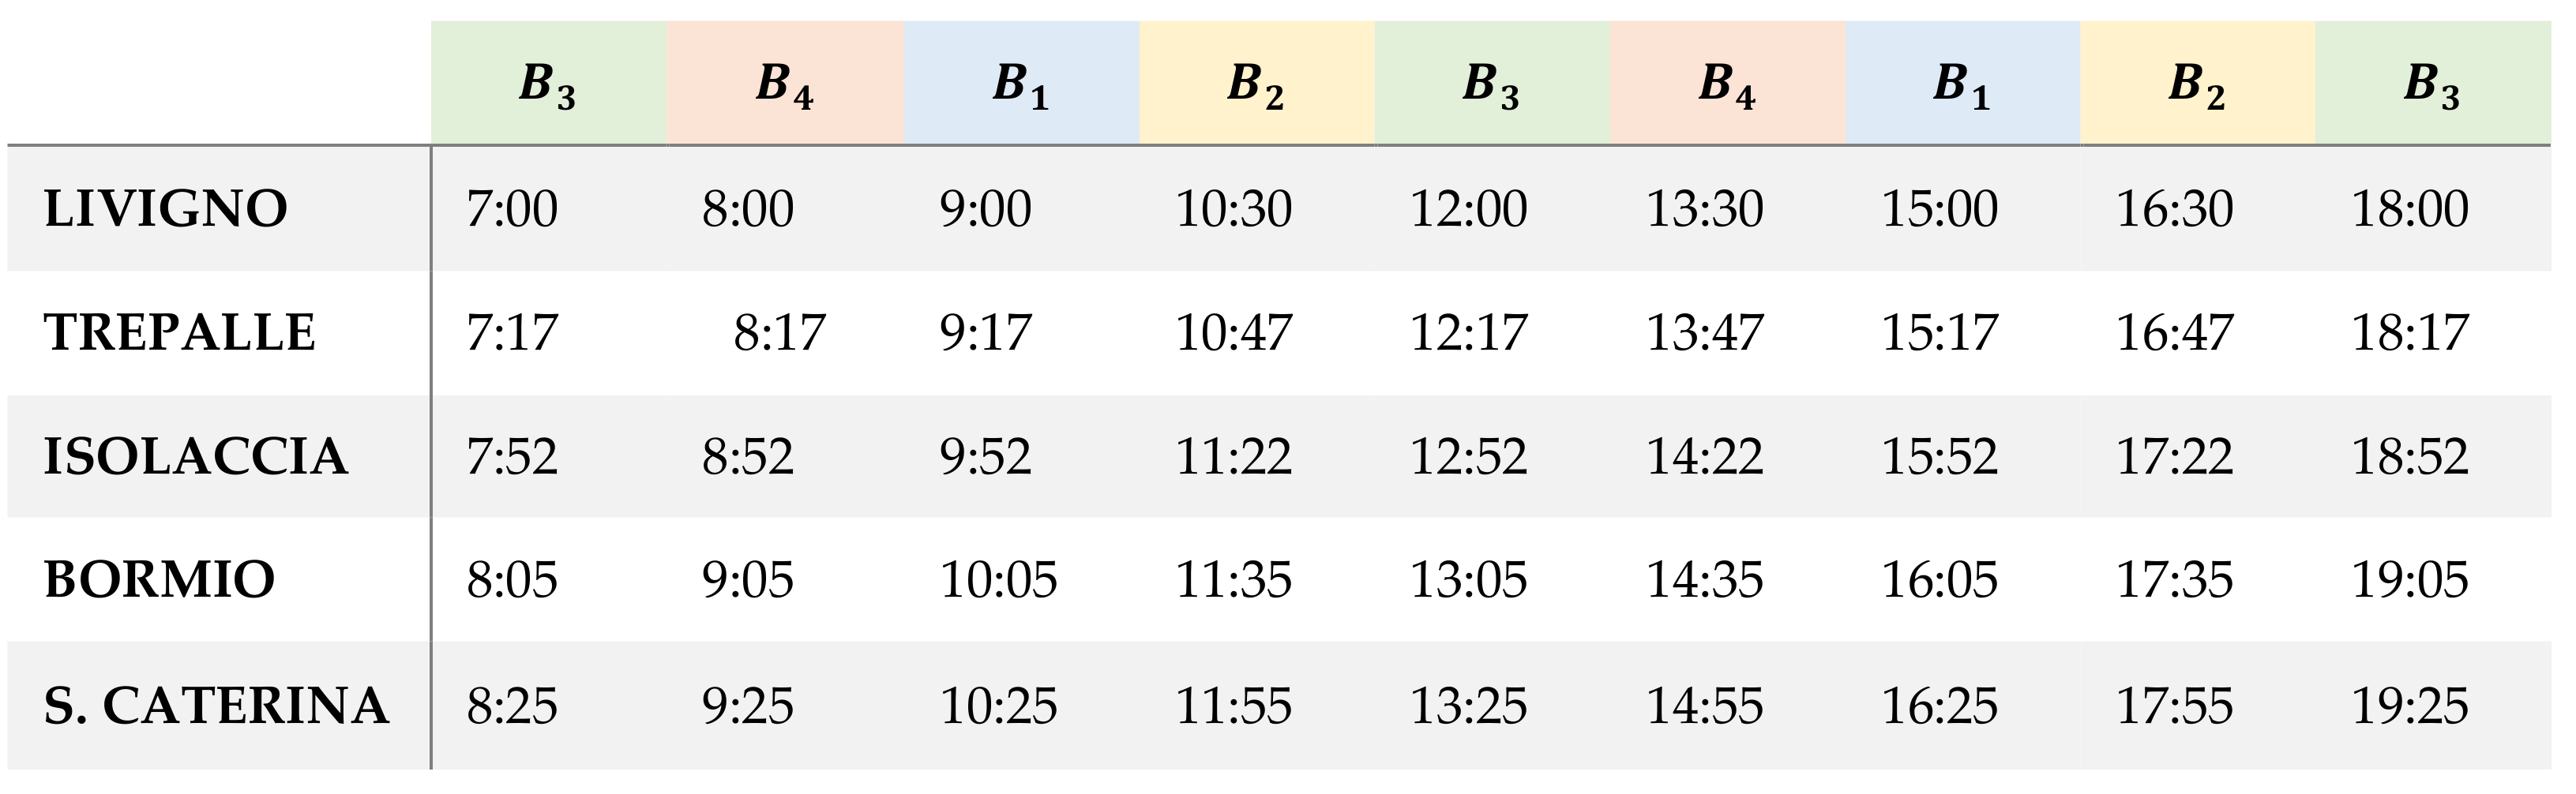Click the LIVIGNO row label
Screen dimensions: 2576x794
click(166, 209)
